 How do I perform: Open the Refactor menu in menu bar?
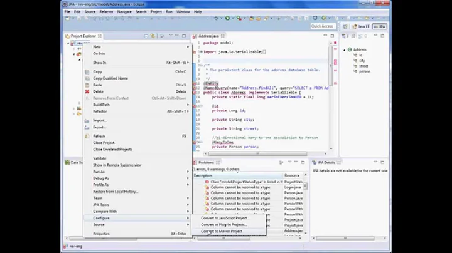coord(106,12)
